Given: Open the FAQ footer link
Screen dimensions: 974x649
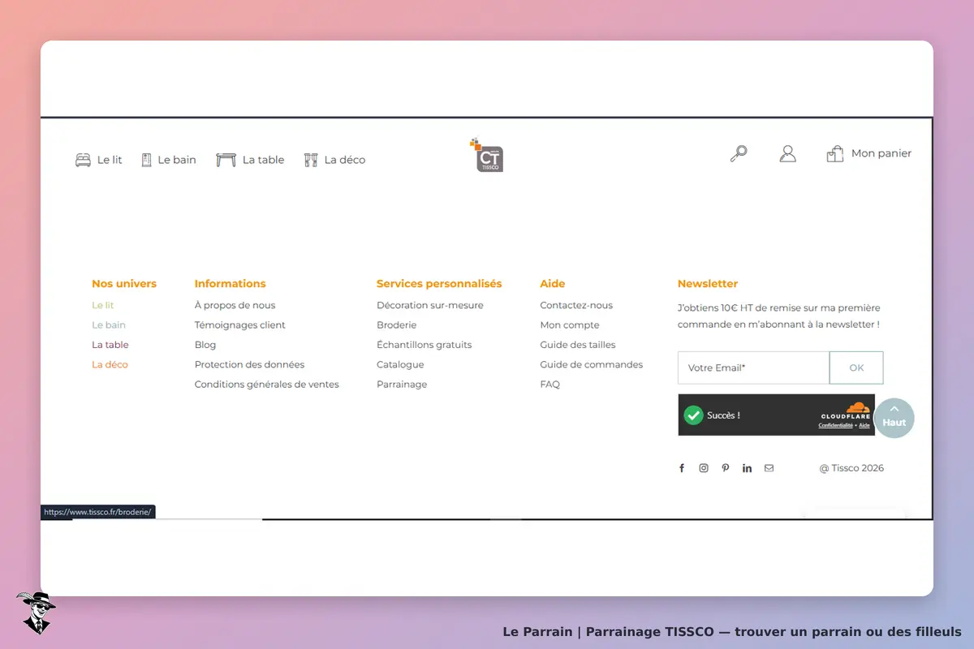Looking at the screenshot, I should (x=550, y=385).
